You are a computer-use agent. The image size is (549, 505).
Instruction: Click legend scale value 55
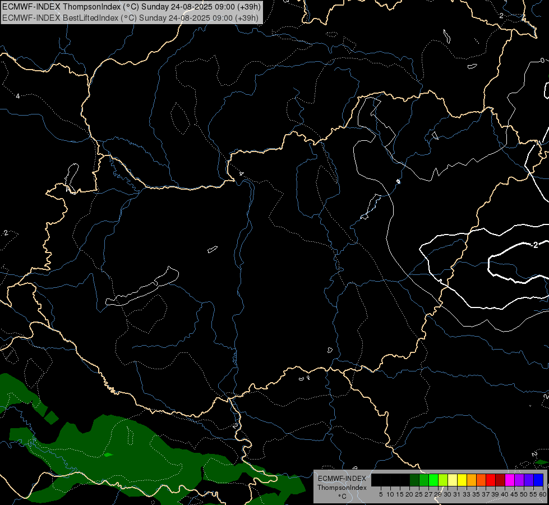coord(533,494)
